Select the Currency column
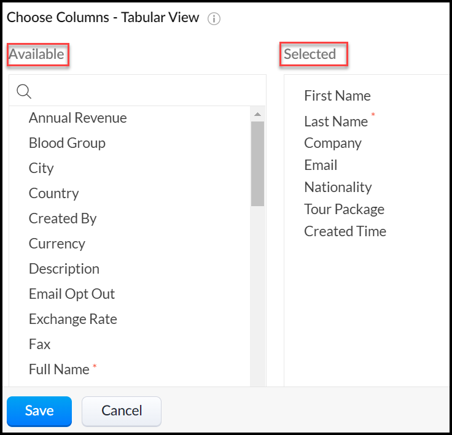This screenshot has height=435, width=452. tap(56, 244)
